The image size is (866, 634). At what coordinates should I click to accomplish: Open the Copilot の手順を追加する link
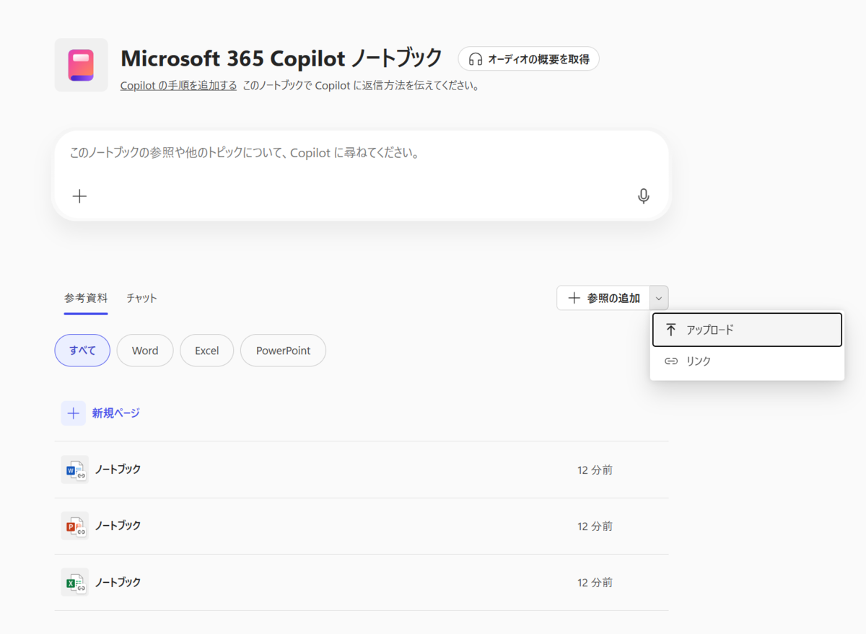click(x=178, y=85)
